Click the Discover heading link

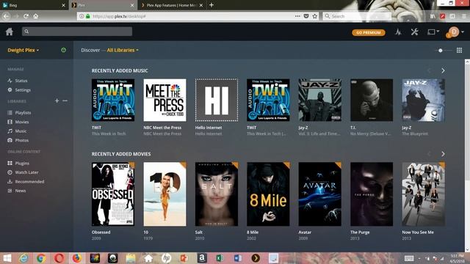point(90,50)
